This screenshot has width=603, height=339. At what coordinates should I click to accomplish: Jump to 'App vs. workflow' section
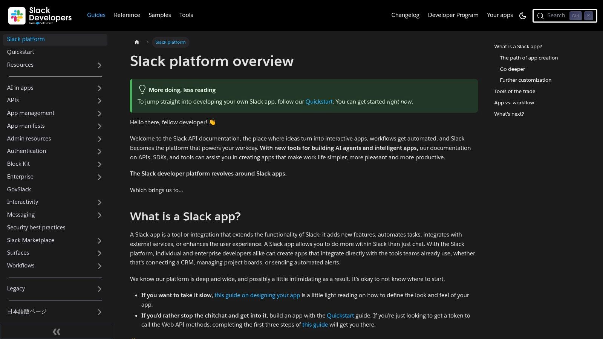514,103
